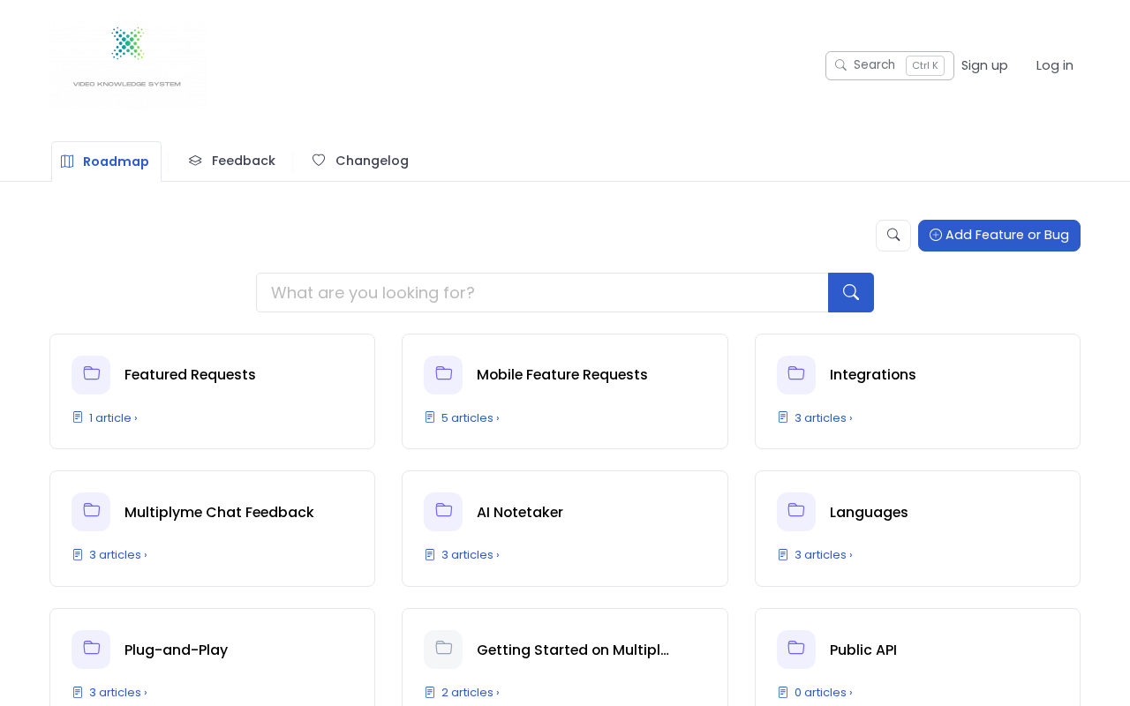The height and width of the screenshot is (706, 1130).
Task: Select the Integrations folder icon
Action: [795, 374]
